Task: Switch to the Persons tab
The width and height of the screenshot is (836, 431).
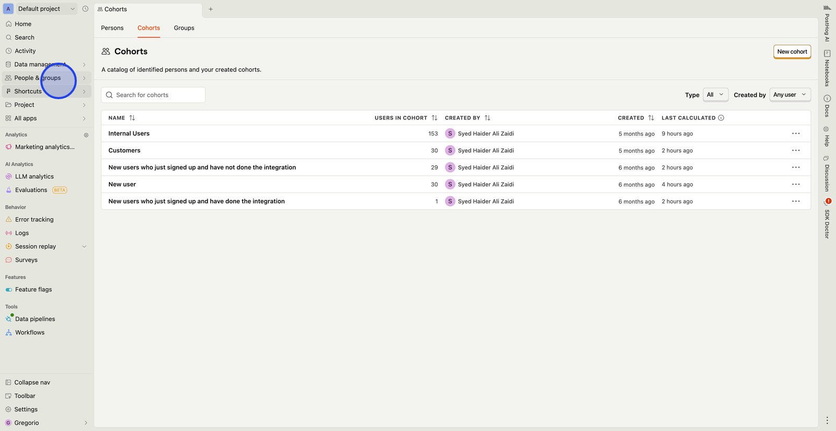Action: pyautogui.click(x=112, y=28)
